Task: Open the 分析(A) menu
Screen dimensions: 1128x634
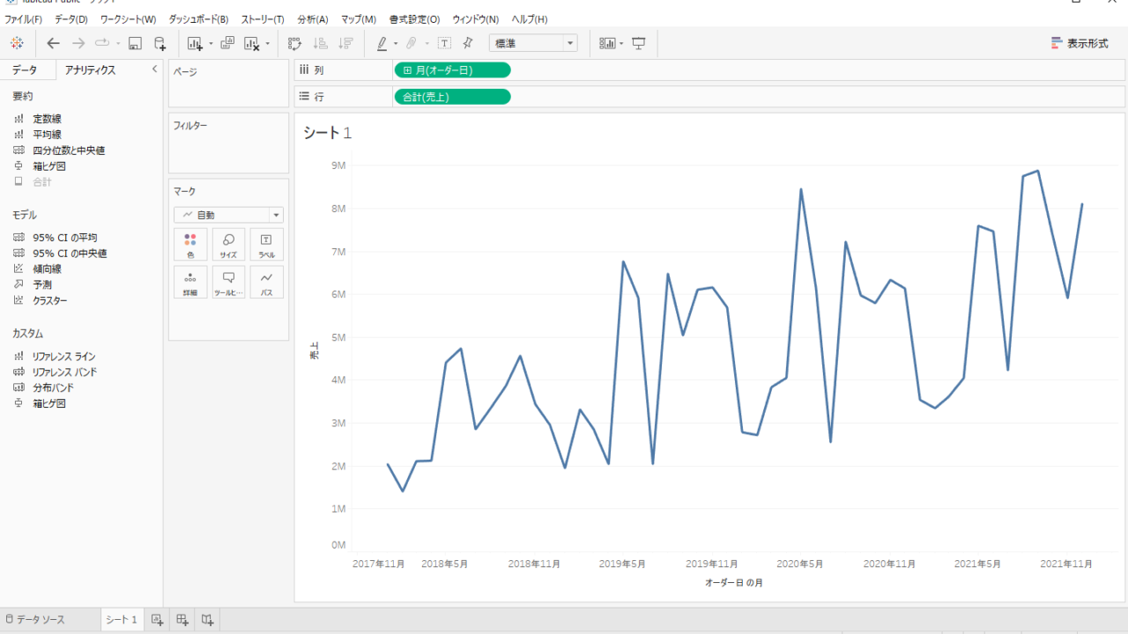Action: point(313,19)
